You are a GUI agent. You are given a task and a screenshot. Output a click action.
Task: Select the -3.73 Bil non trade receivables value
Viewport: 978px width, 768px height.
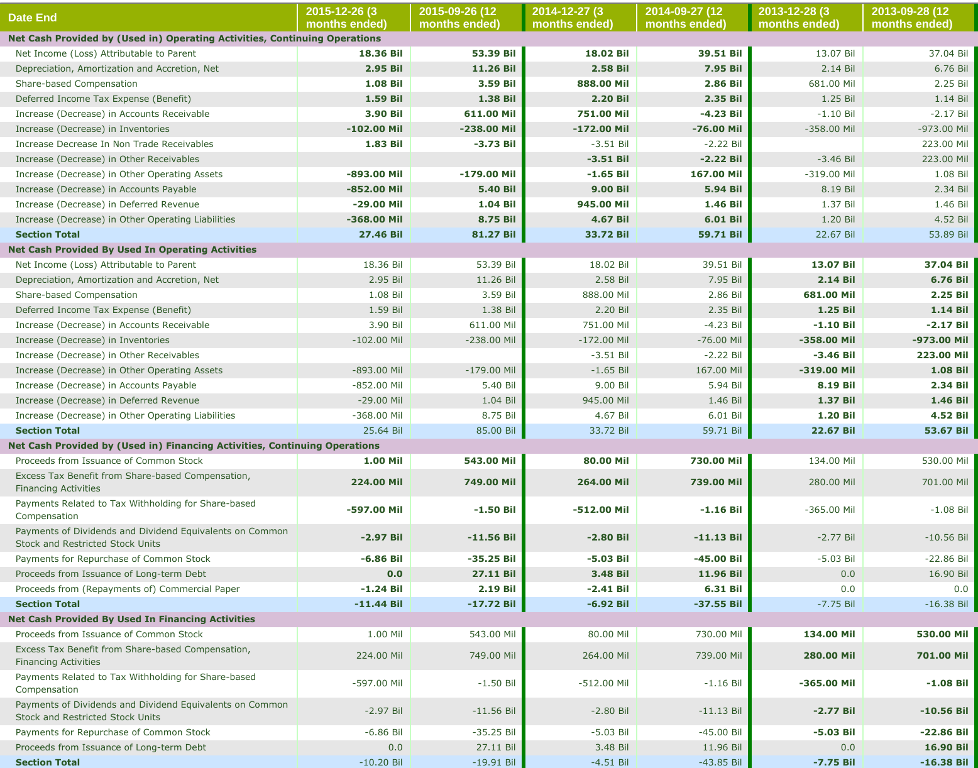[494, 144]
